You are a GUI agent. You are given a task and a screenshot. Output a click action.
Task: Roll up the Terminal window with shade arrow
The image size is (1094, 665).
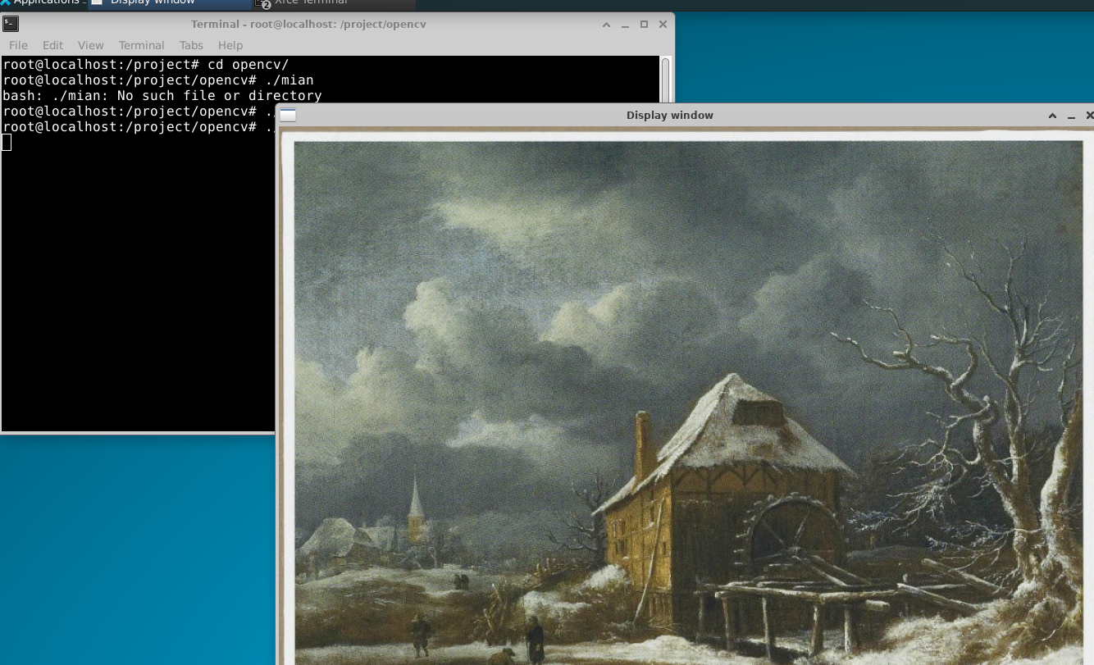coord(607,25)
